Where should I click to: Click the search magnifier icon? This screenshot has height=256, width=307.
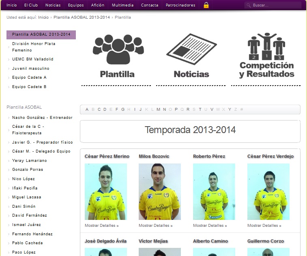coord(249,5)
